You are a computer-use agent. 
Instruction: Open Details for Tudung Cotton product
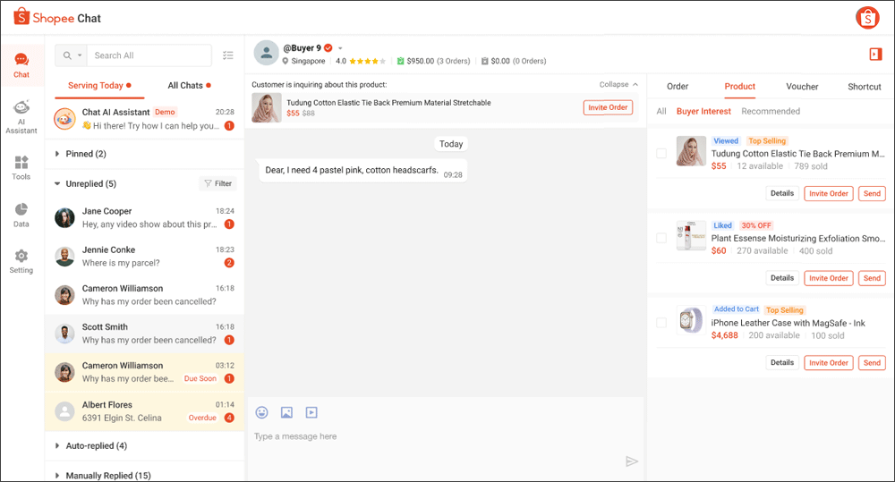pyautogui.click(x=782, y=193)
